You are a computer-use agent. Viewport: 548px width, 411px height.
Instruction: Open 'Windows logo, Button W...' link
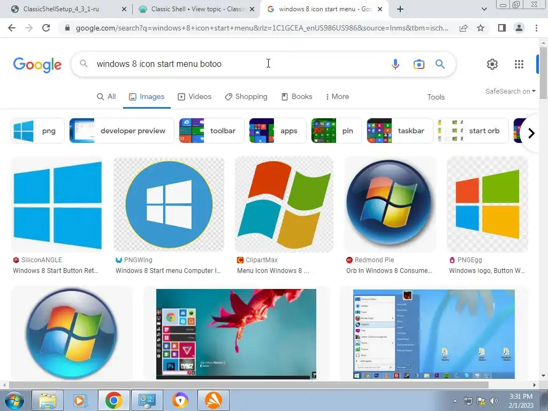[x=487, y=270]
